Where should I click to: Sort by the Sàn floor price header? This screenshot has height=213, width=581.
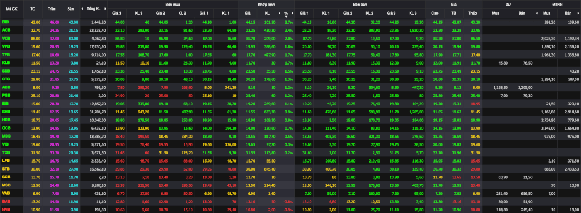tap(70, 8)
